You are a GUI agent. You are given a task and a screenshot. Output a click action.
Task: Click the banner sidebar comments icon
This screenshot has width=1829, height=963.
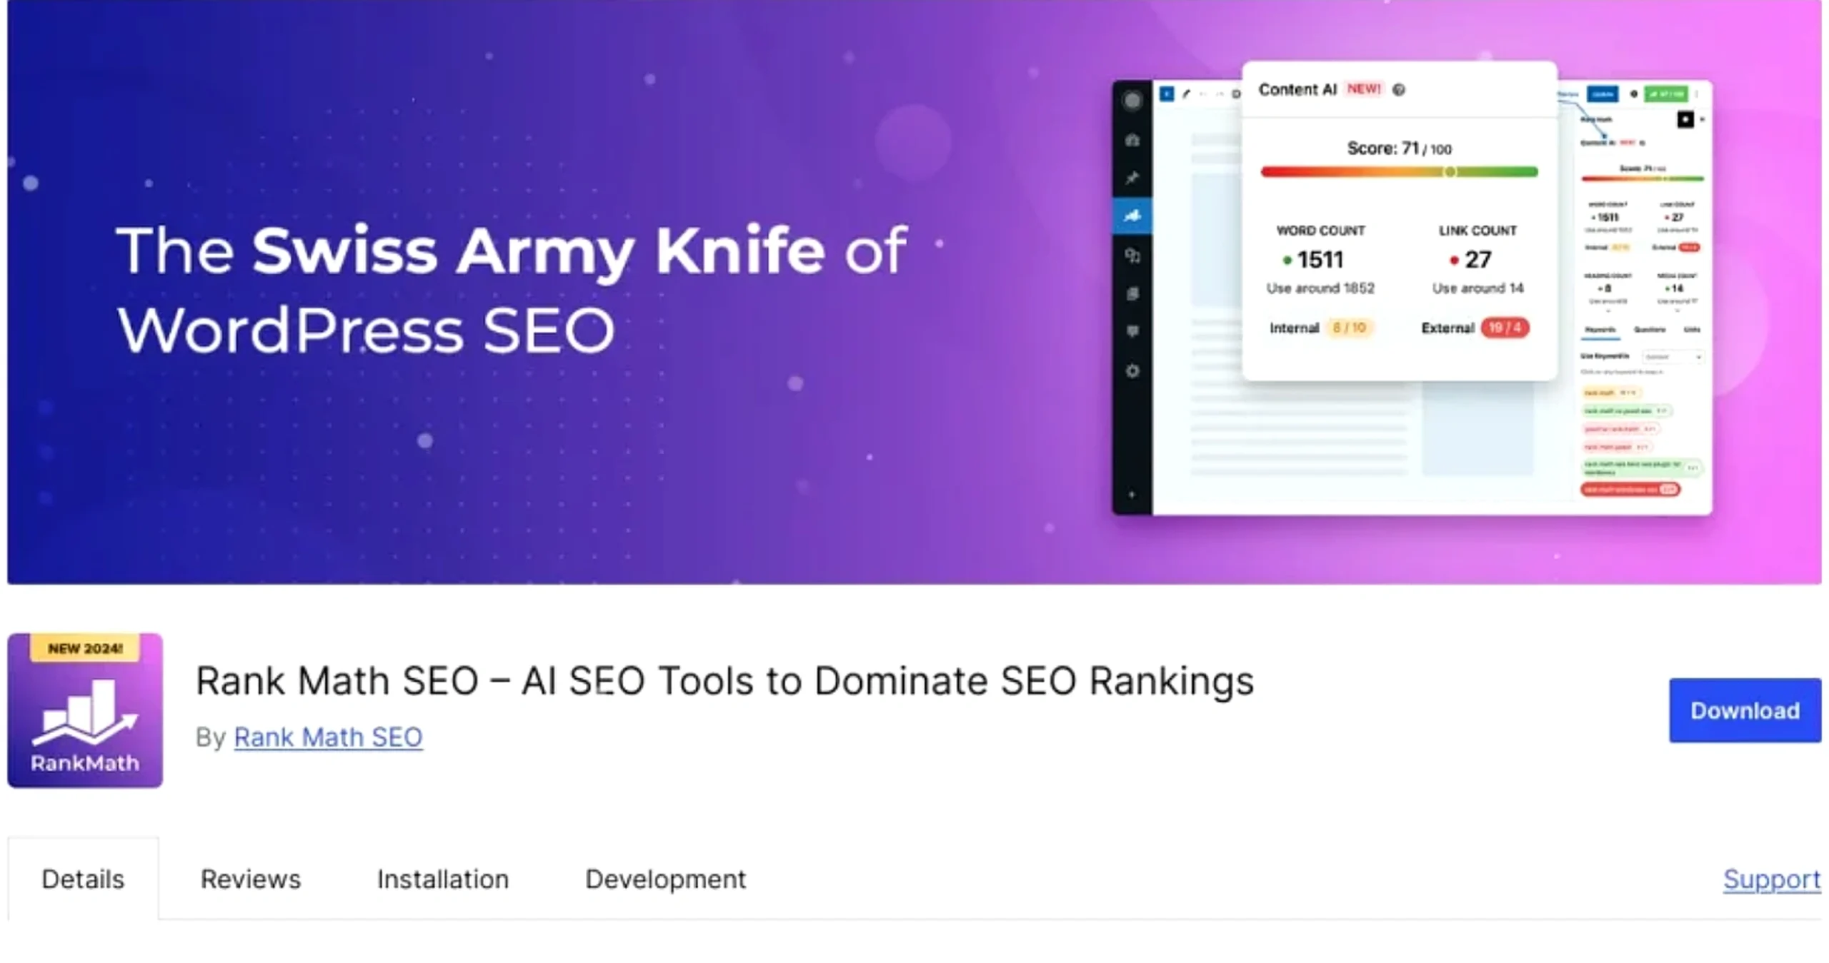coord(1132,331)
